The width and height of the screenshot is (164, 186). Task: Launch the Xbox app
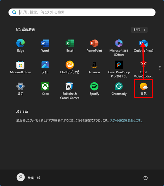(45, 89)
